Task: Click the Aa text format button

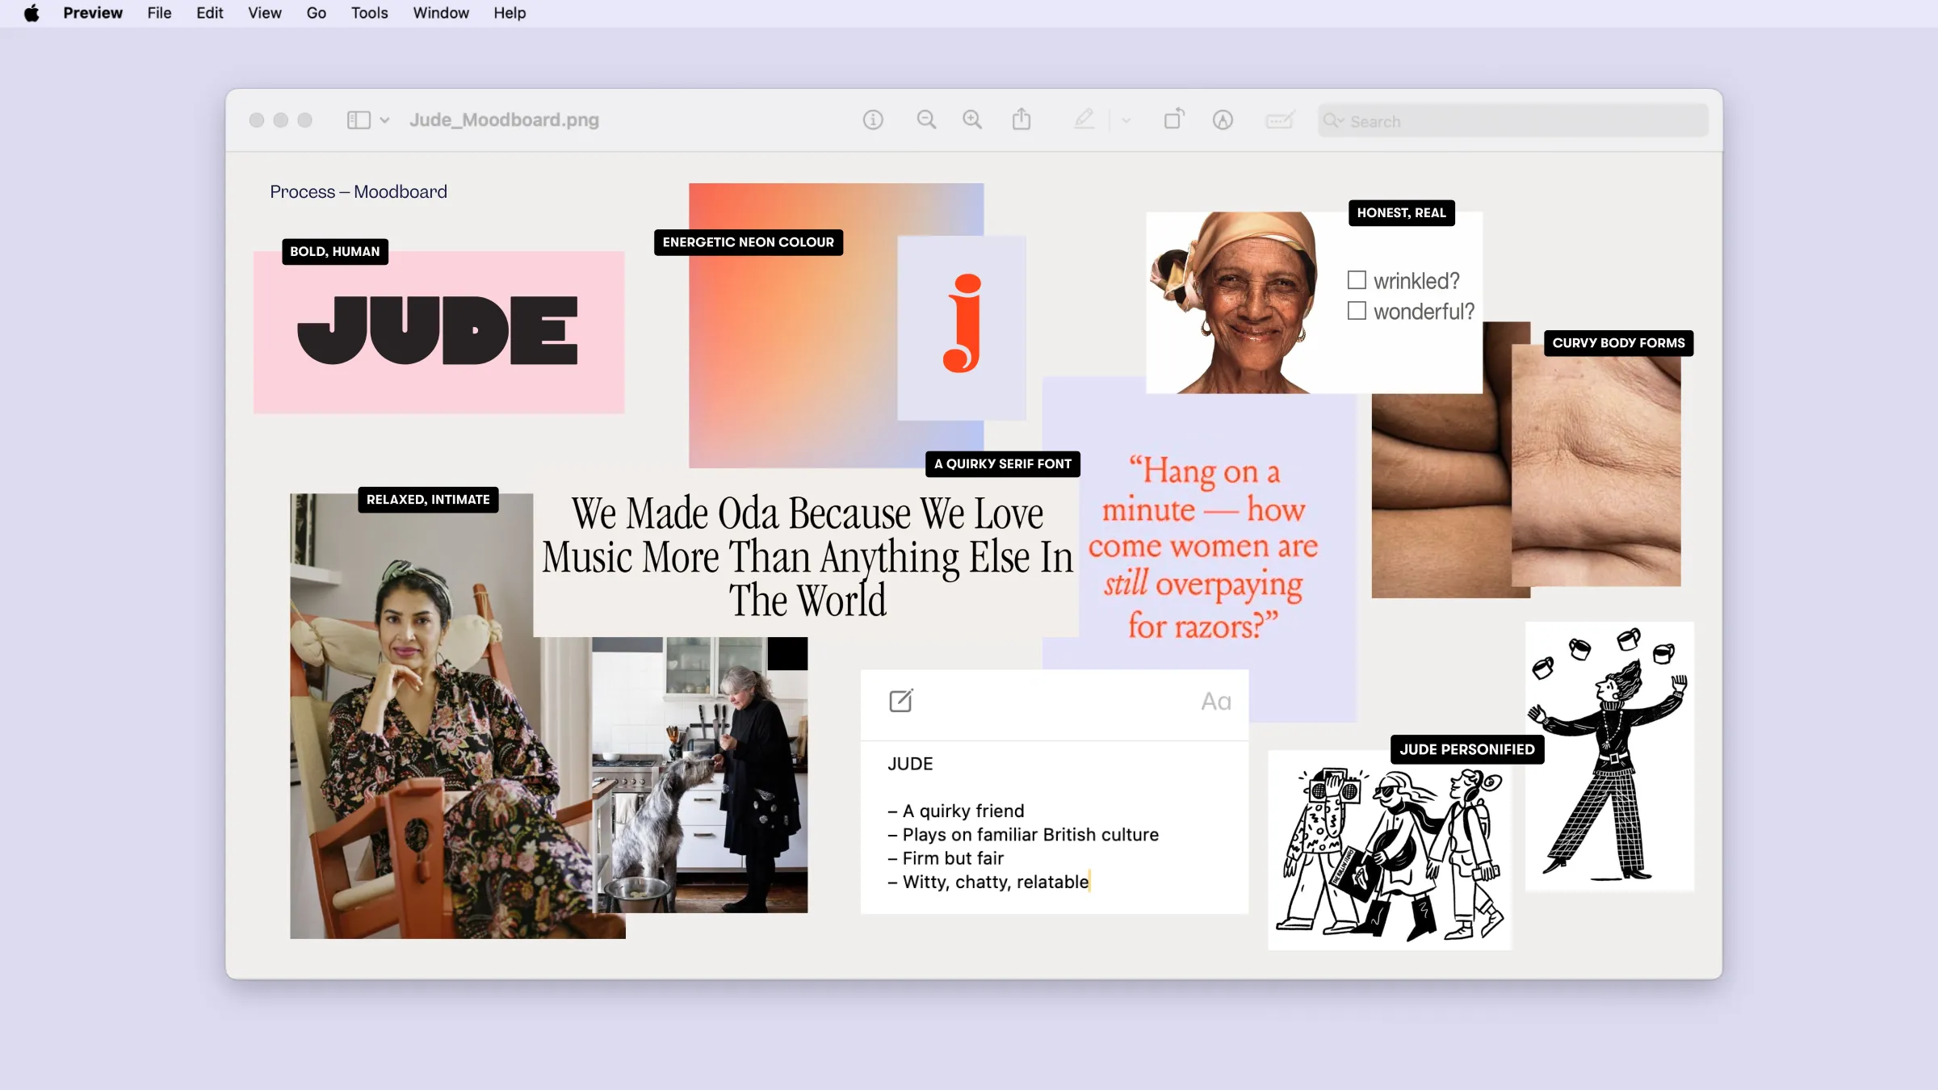Action: click(1215, 701)
